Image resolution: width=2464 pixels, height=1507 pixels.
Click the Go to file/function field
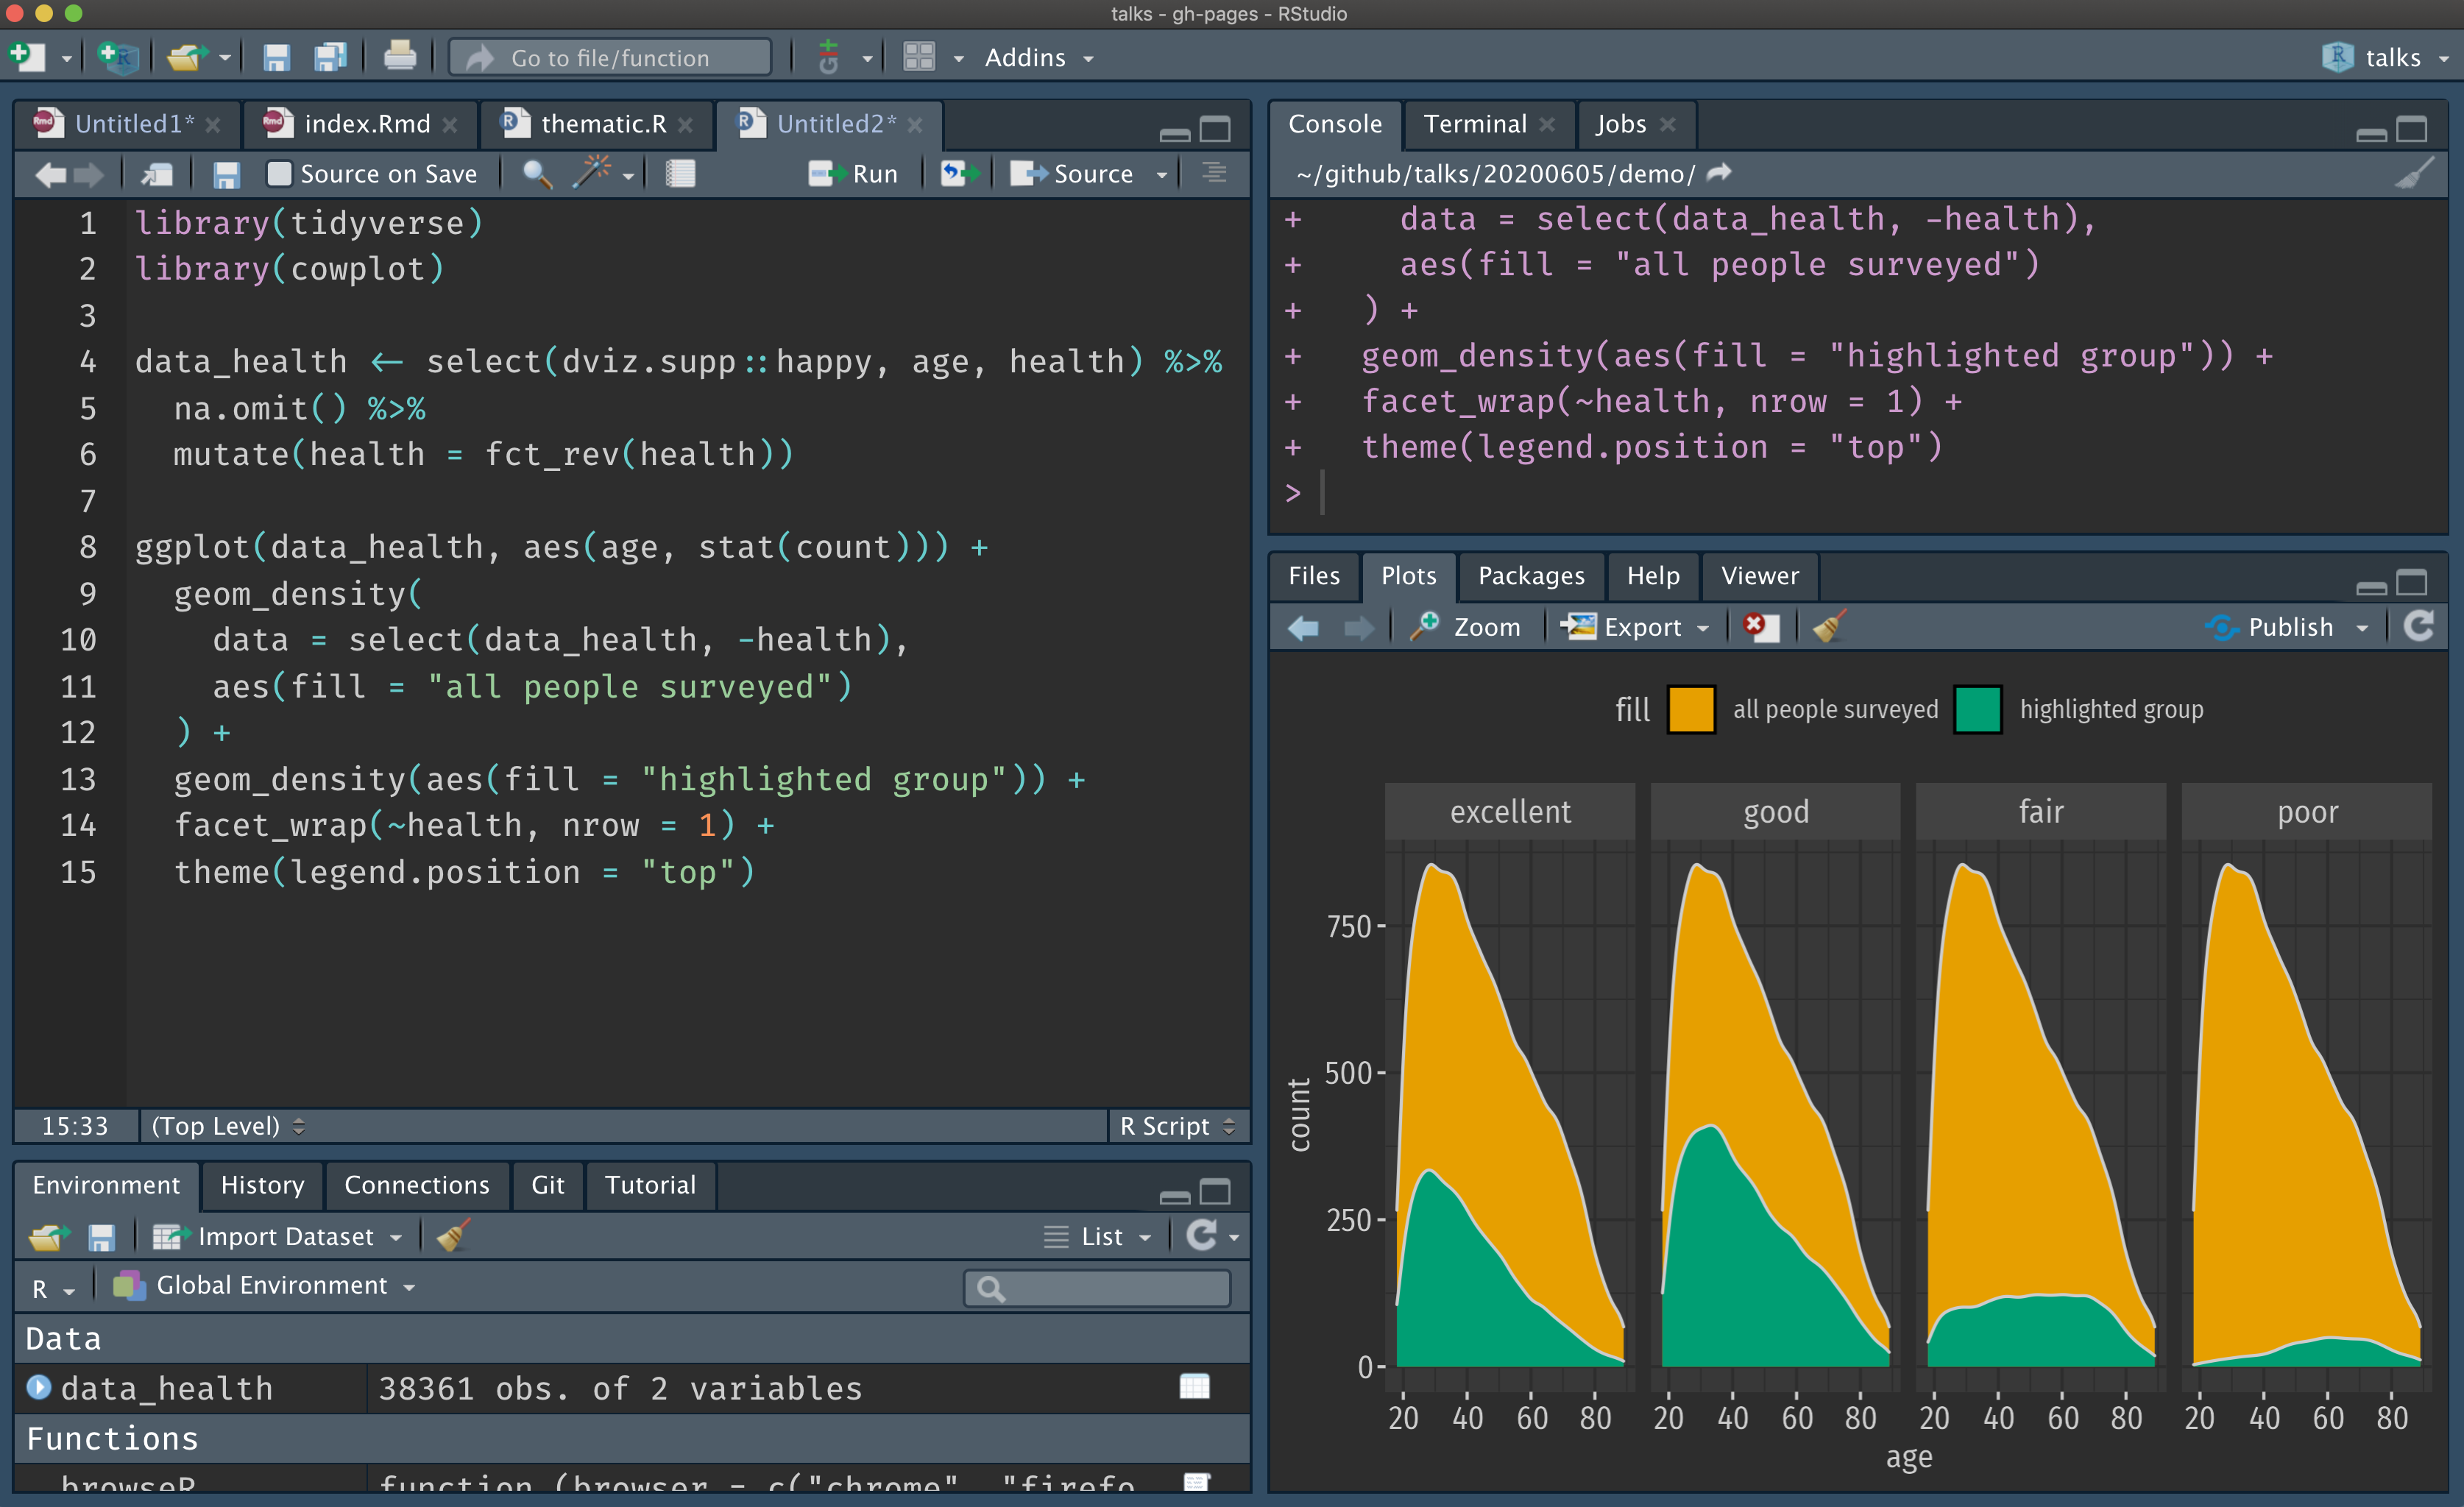610,57
